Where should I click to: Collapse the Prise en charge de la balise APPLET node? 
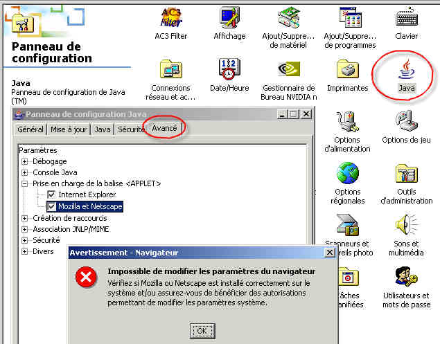point(25,183)
